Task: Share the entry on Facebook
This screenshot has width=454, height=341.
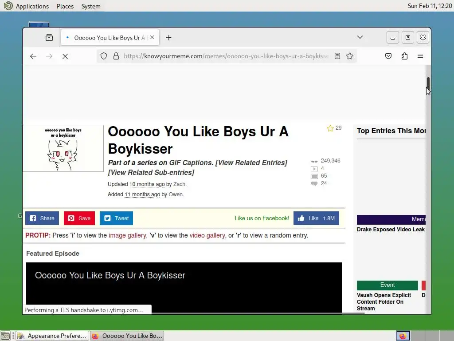Action: coord(42,218)
